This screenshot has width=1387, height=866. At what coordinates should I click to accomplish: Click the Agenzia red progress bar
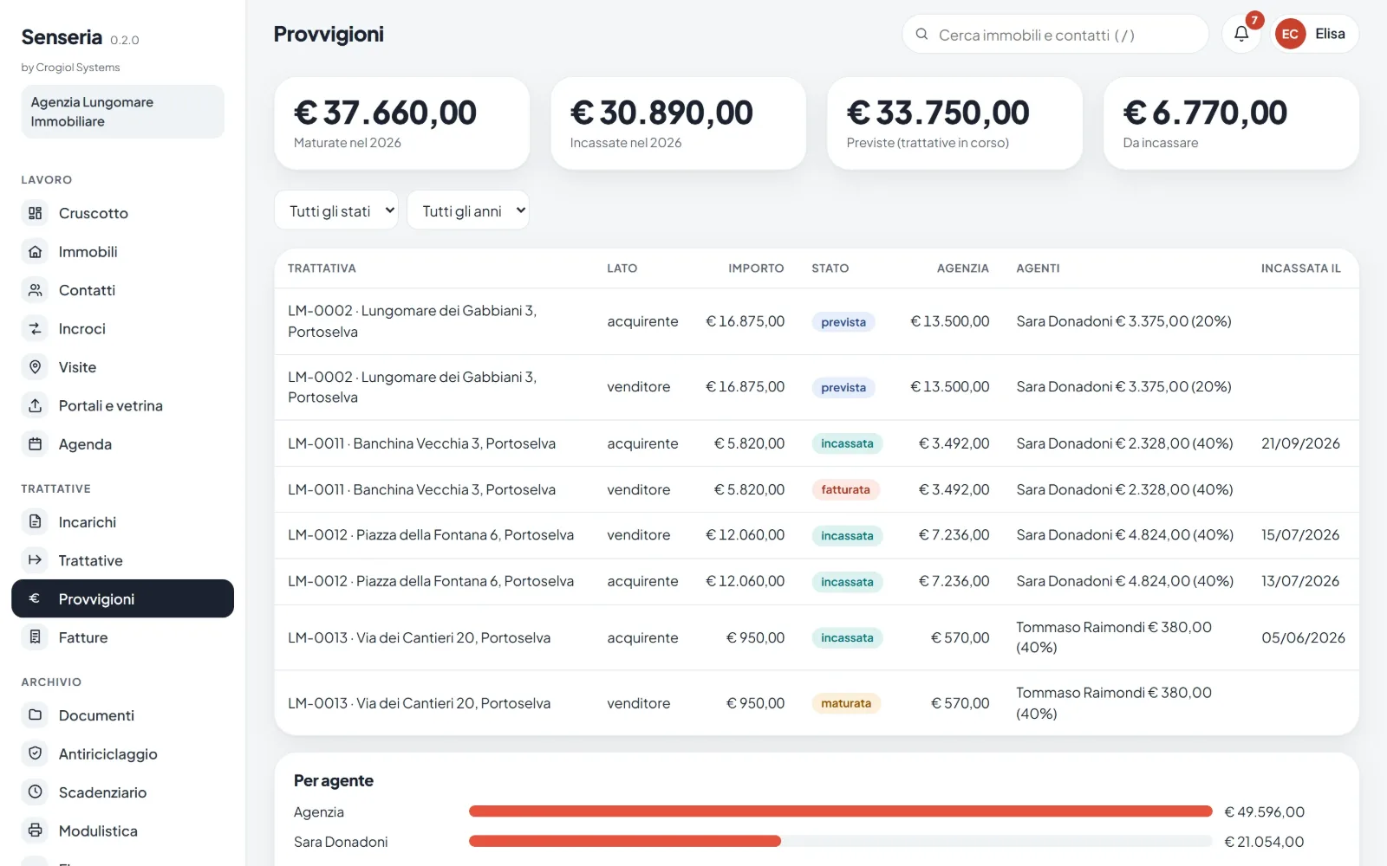pos(840,811)
